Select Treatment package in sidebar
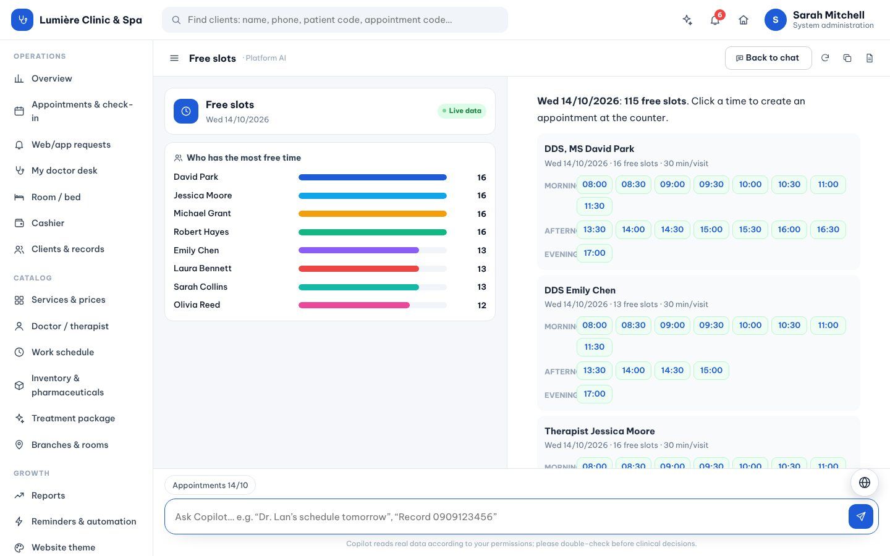The width and height of the screenshot is (890, 556). tap(77, 418)
